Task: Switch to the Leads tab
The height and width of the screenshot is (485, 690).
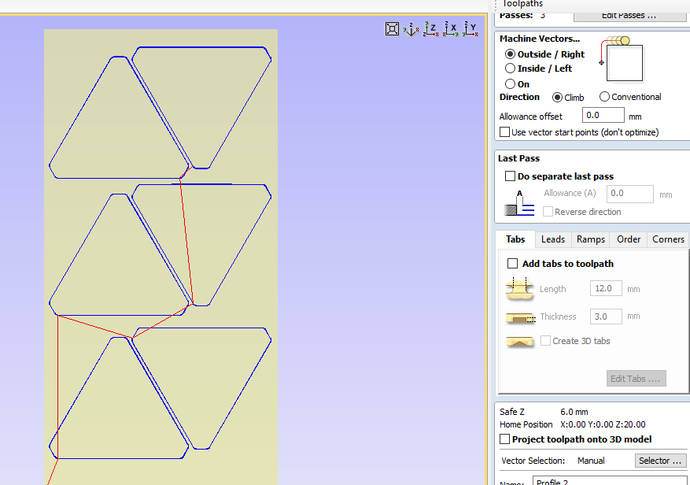Action: tap(552, 239)
